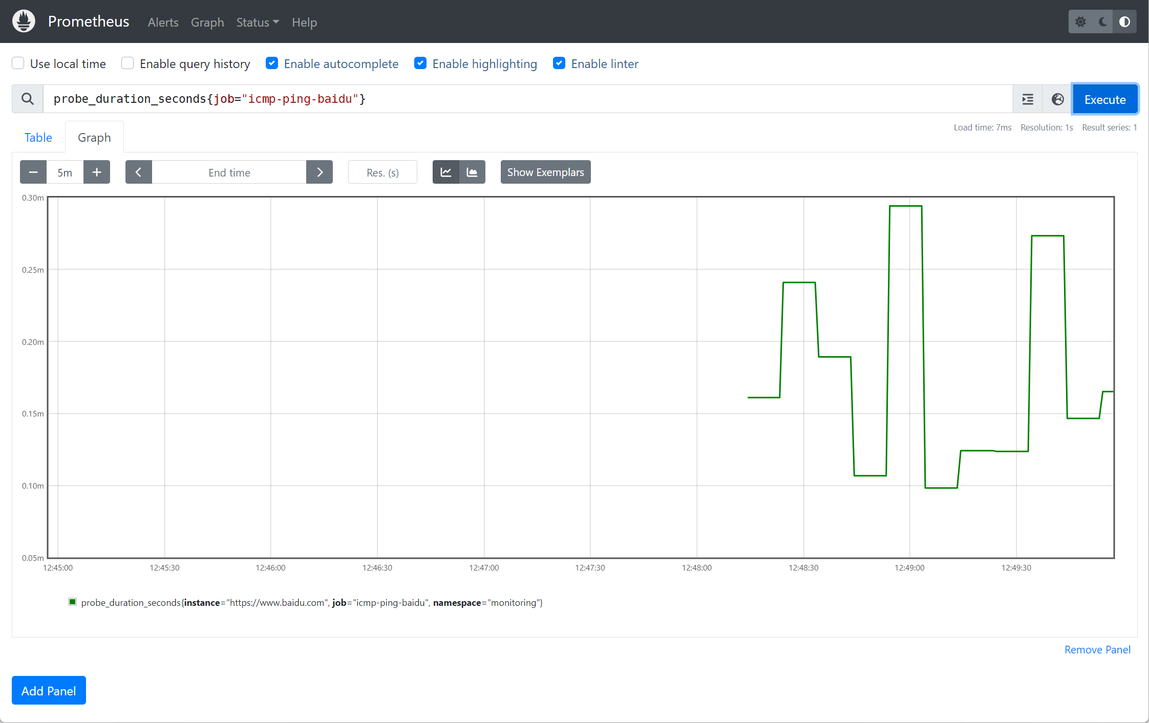1149x723 pixels.
Task: Show unstacked line graph
Action: tap(446, 172)
